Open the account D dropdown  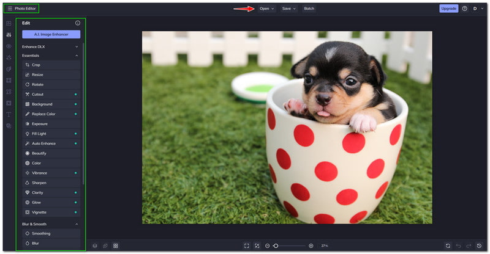tap(478, 9)
